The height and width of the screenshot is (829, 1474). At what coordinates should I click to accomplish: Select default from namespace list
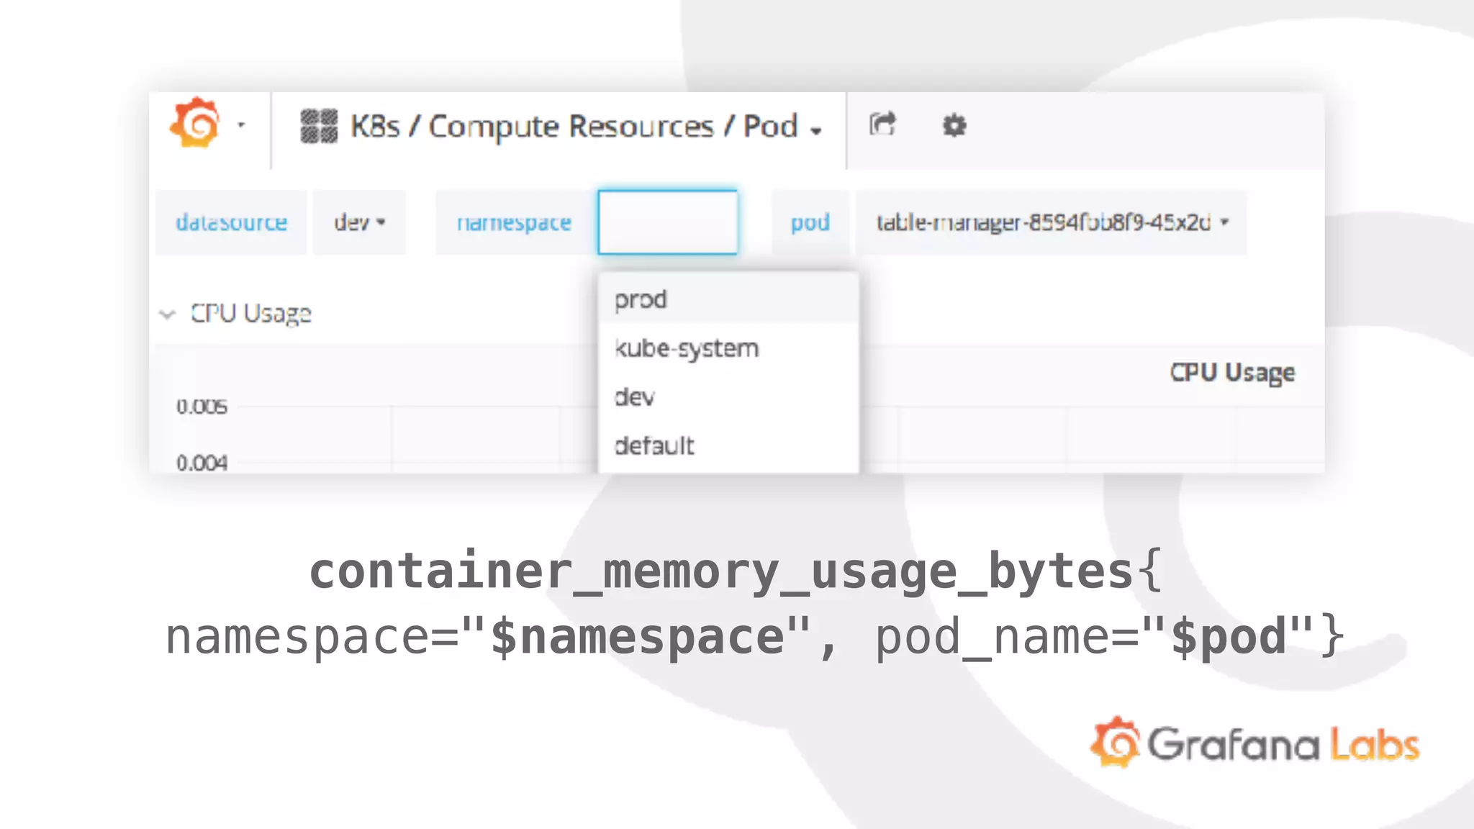[x=728, y=446]
